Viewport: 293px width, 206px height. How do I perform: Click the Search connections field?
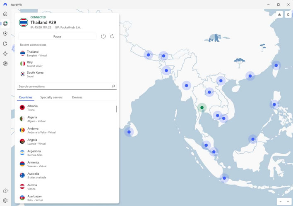click(x=64, y=87)
